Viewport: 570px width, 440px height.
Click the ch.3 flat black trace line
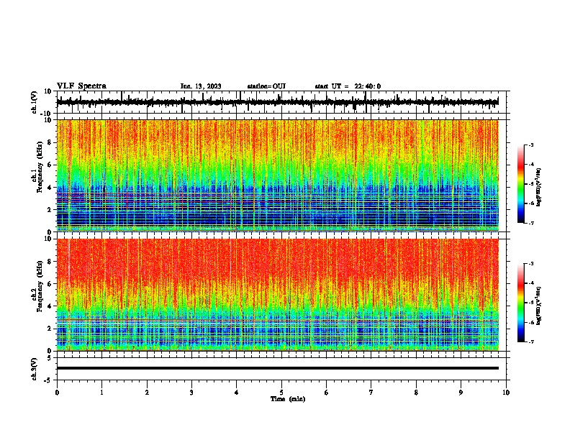point(278,368)
